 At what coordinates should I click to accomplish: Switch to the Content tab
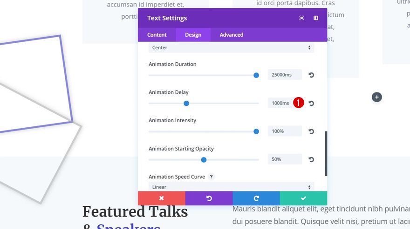click(x=157, y=35)
